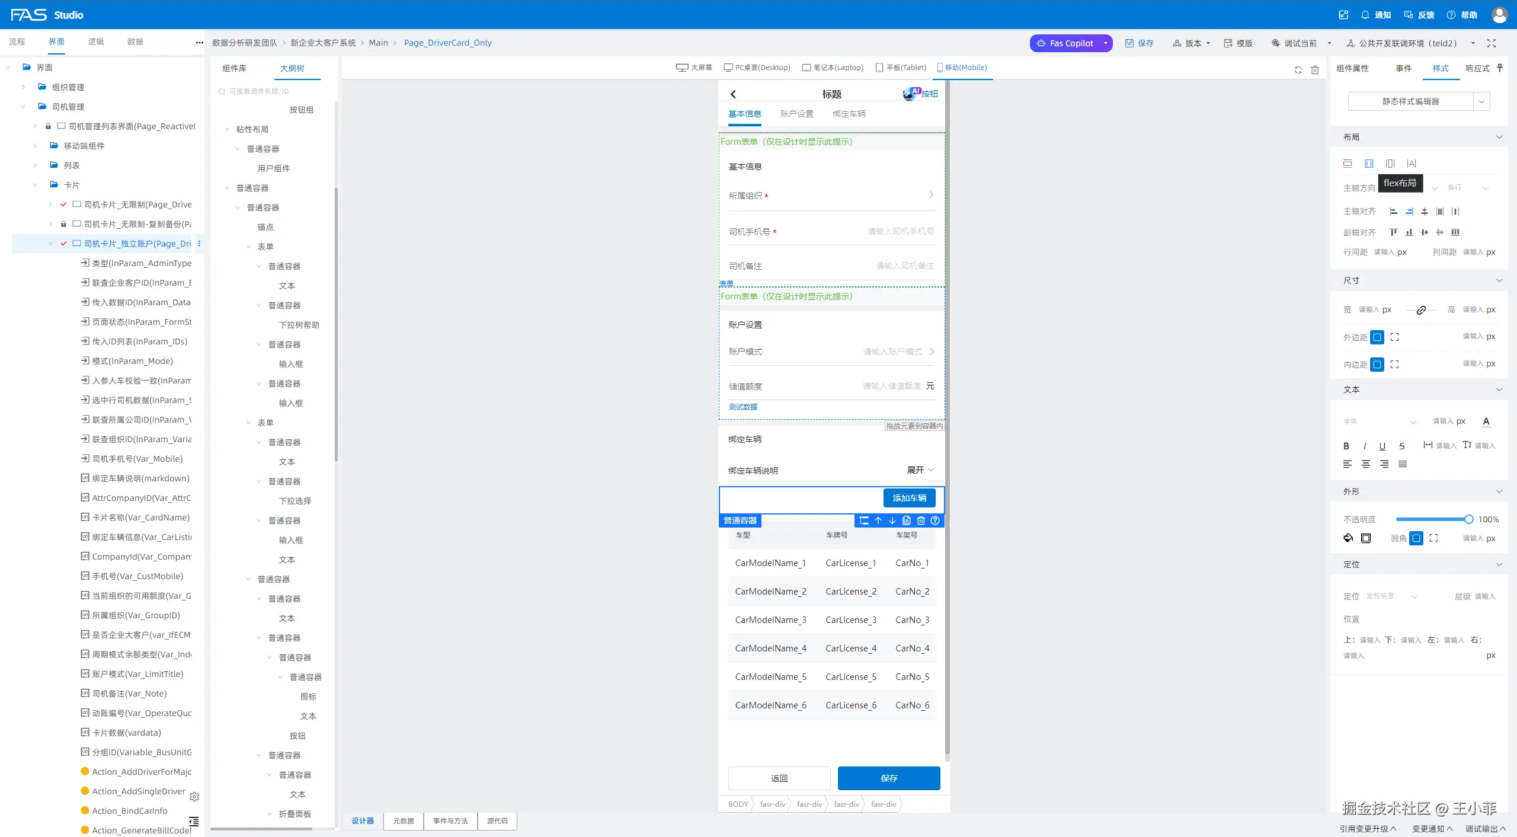
Task: Toggle bold text formatting
Action: pos(1346,446)
